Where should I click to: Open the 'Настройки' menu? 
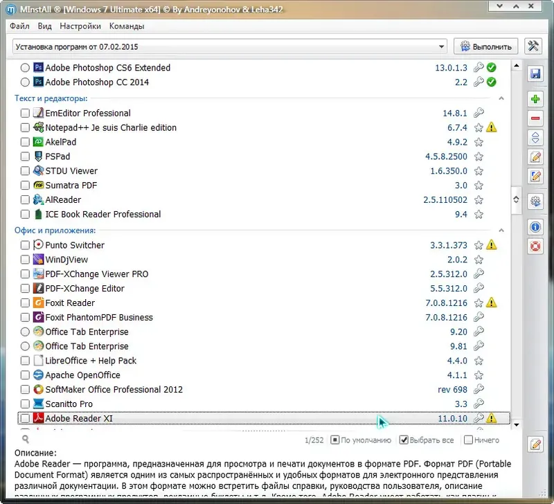(80, 26)
